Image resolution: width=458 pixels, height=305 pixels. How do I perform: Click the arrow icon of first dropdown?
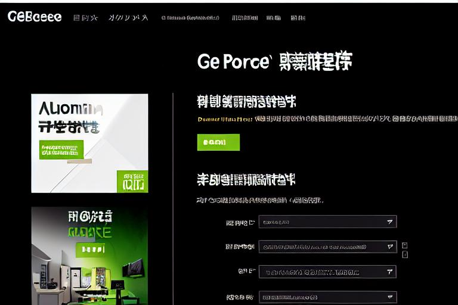[x=390, y=222]
